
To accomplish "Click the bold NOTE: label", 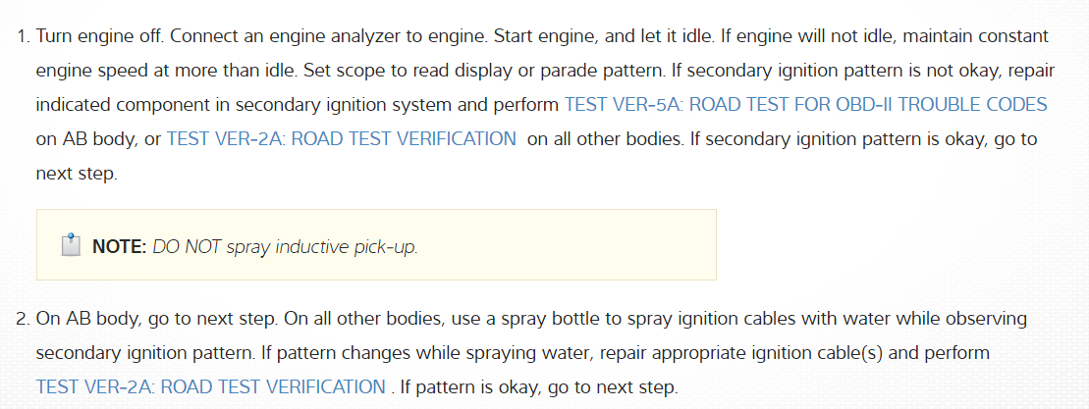I will click(x=120, y=247).
